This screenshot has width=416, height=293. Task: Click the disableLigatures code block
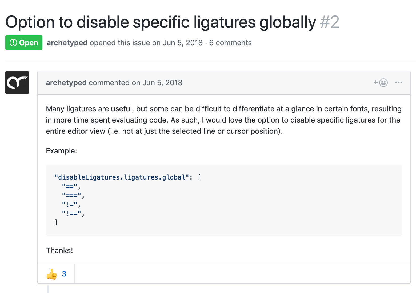224,200
